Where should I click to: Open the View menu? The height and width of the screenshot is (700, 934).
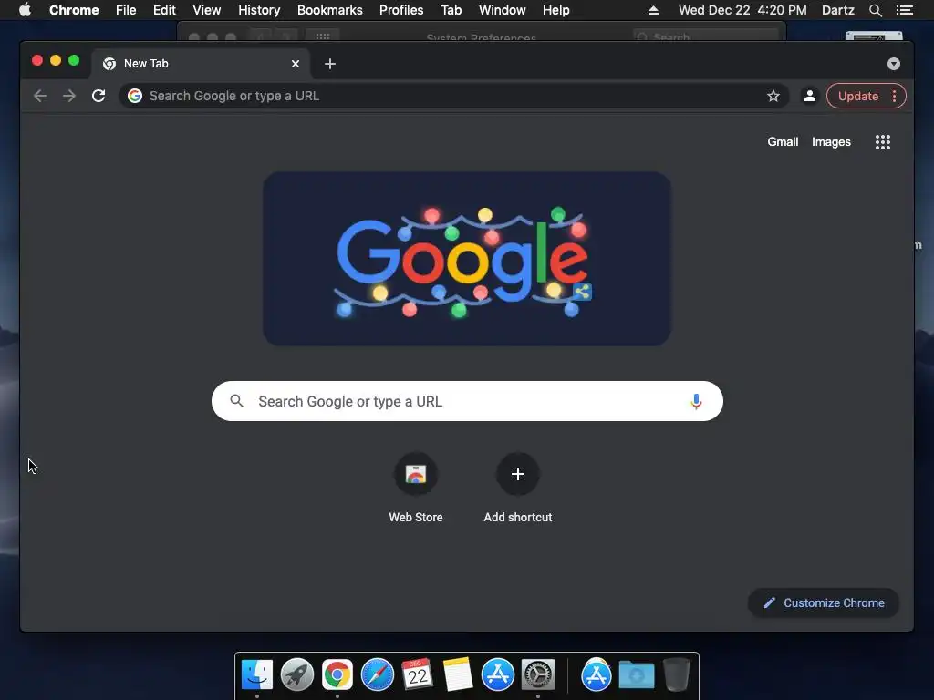pyautogui.click(x=207, y=10)
